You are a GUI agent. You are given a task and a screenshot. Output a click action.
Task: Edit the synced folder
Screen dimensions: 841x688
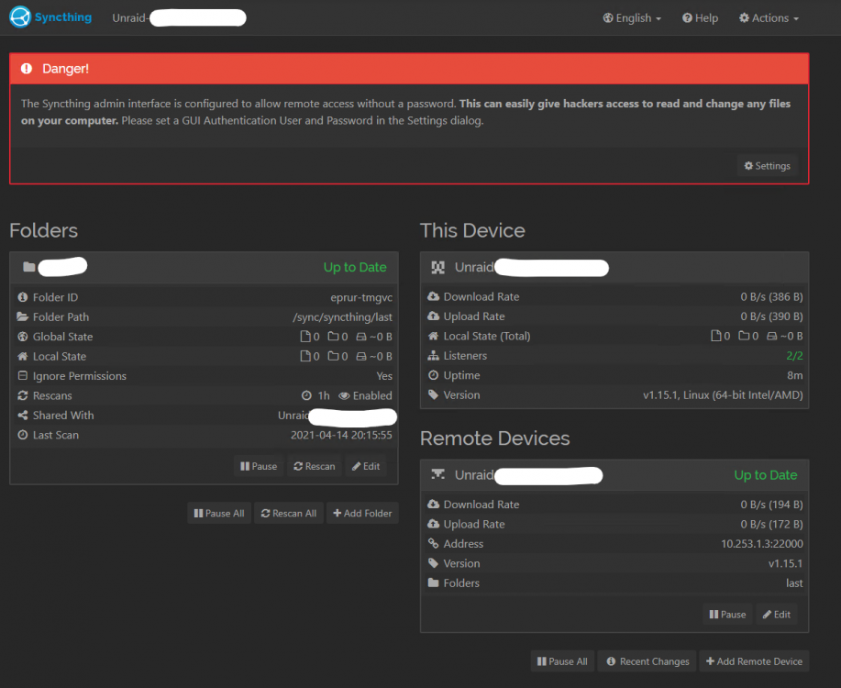[x=366, y=466]
